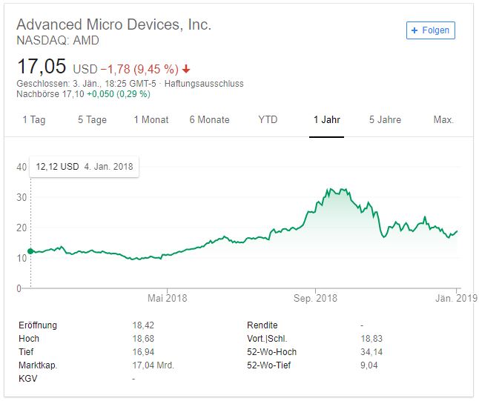
Task: Open the Haftungsausschluss disclaimer link
Action: pos(204,84)
